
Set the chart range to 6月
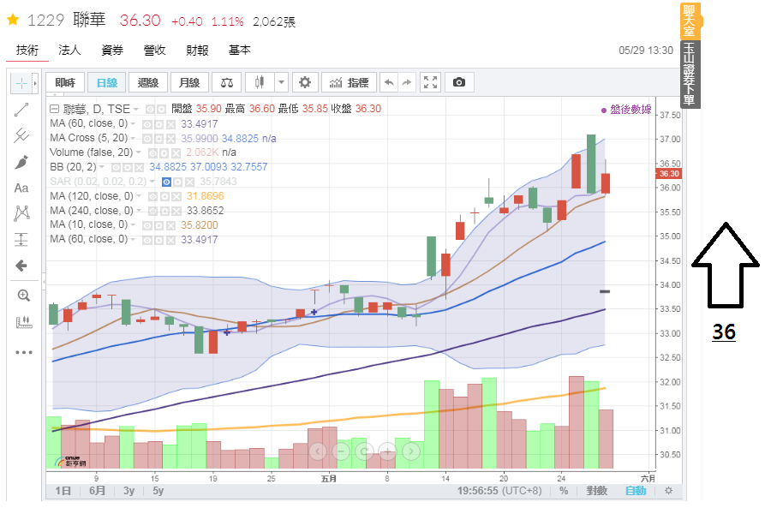(97, 491)
